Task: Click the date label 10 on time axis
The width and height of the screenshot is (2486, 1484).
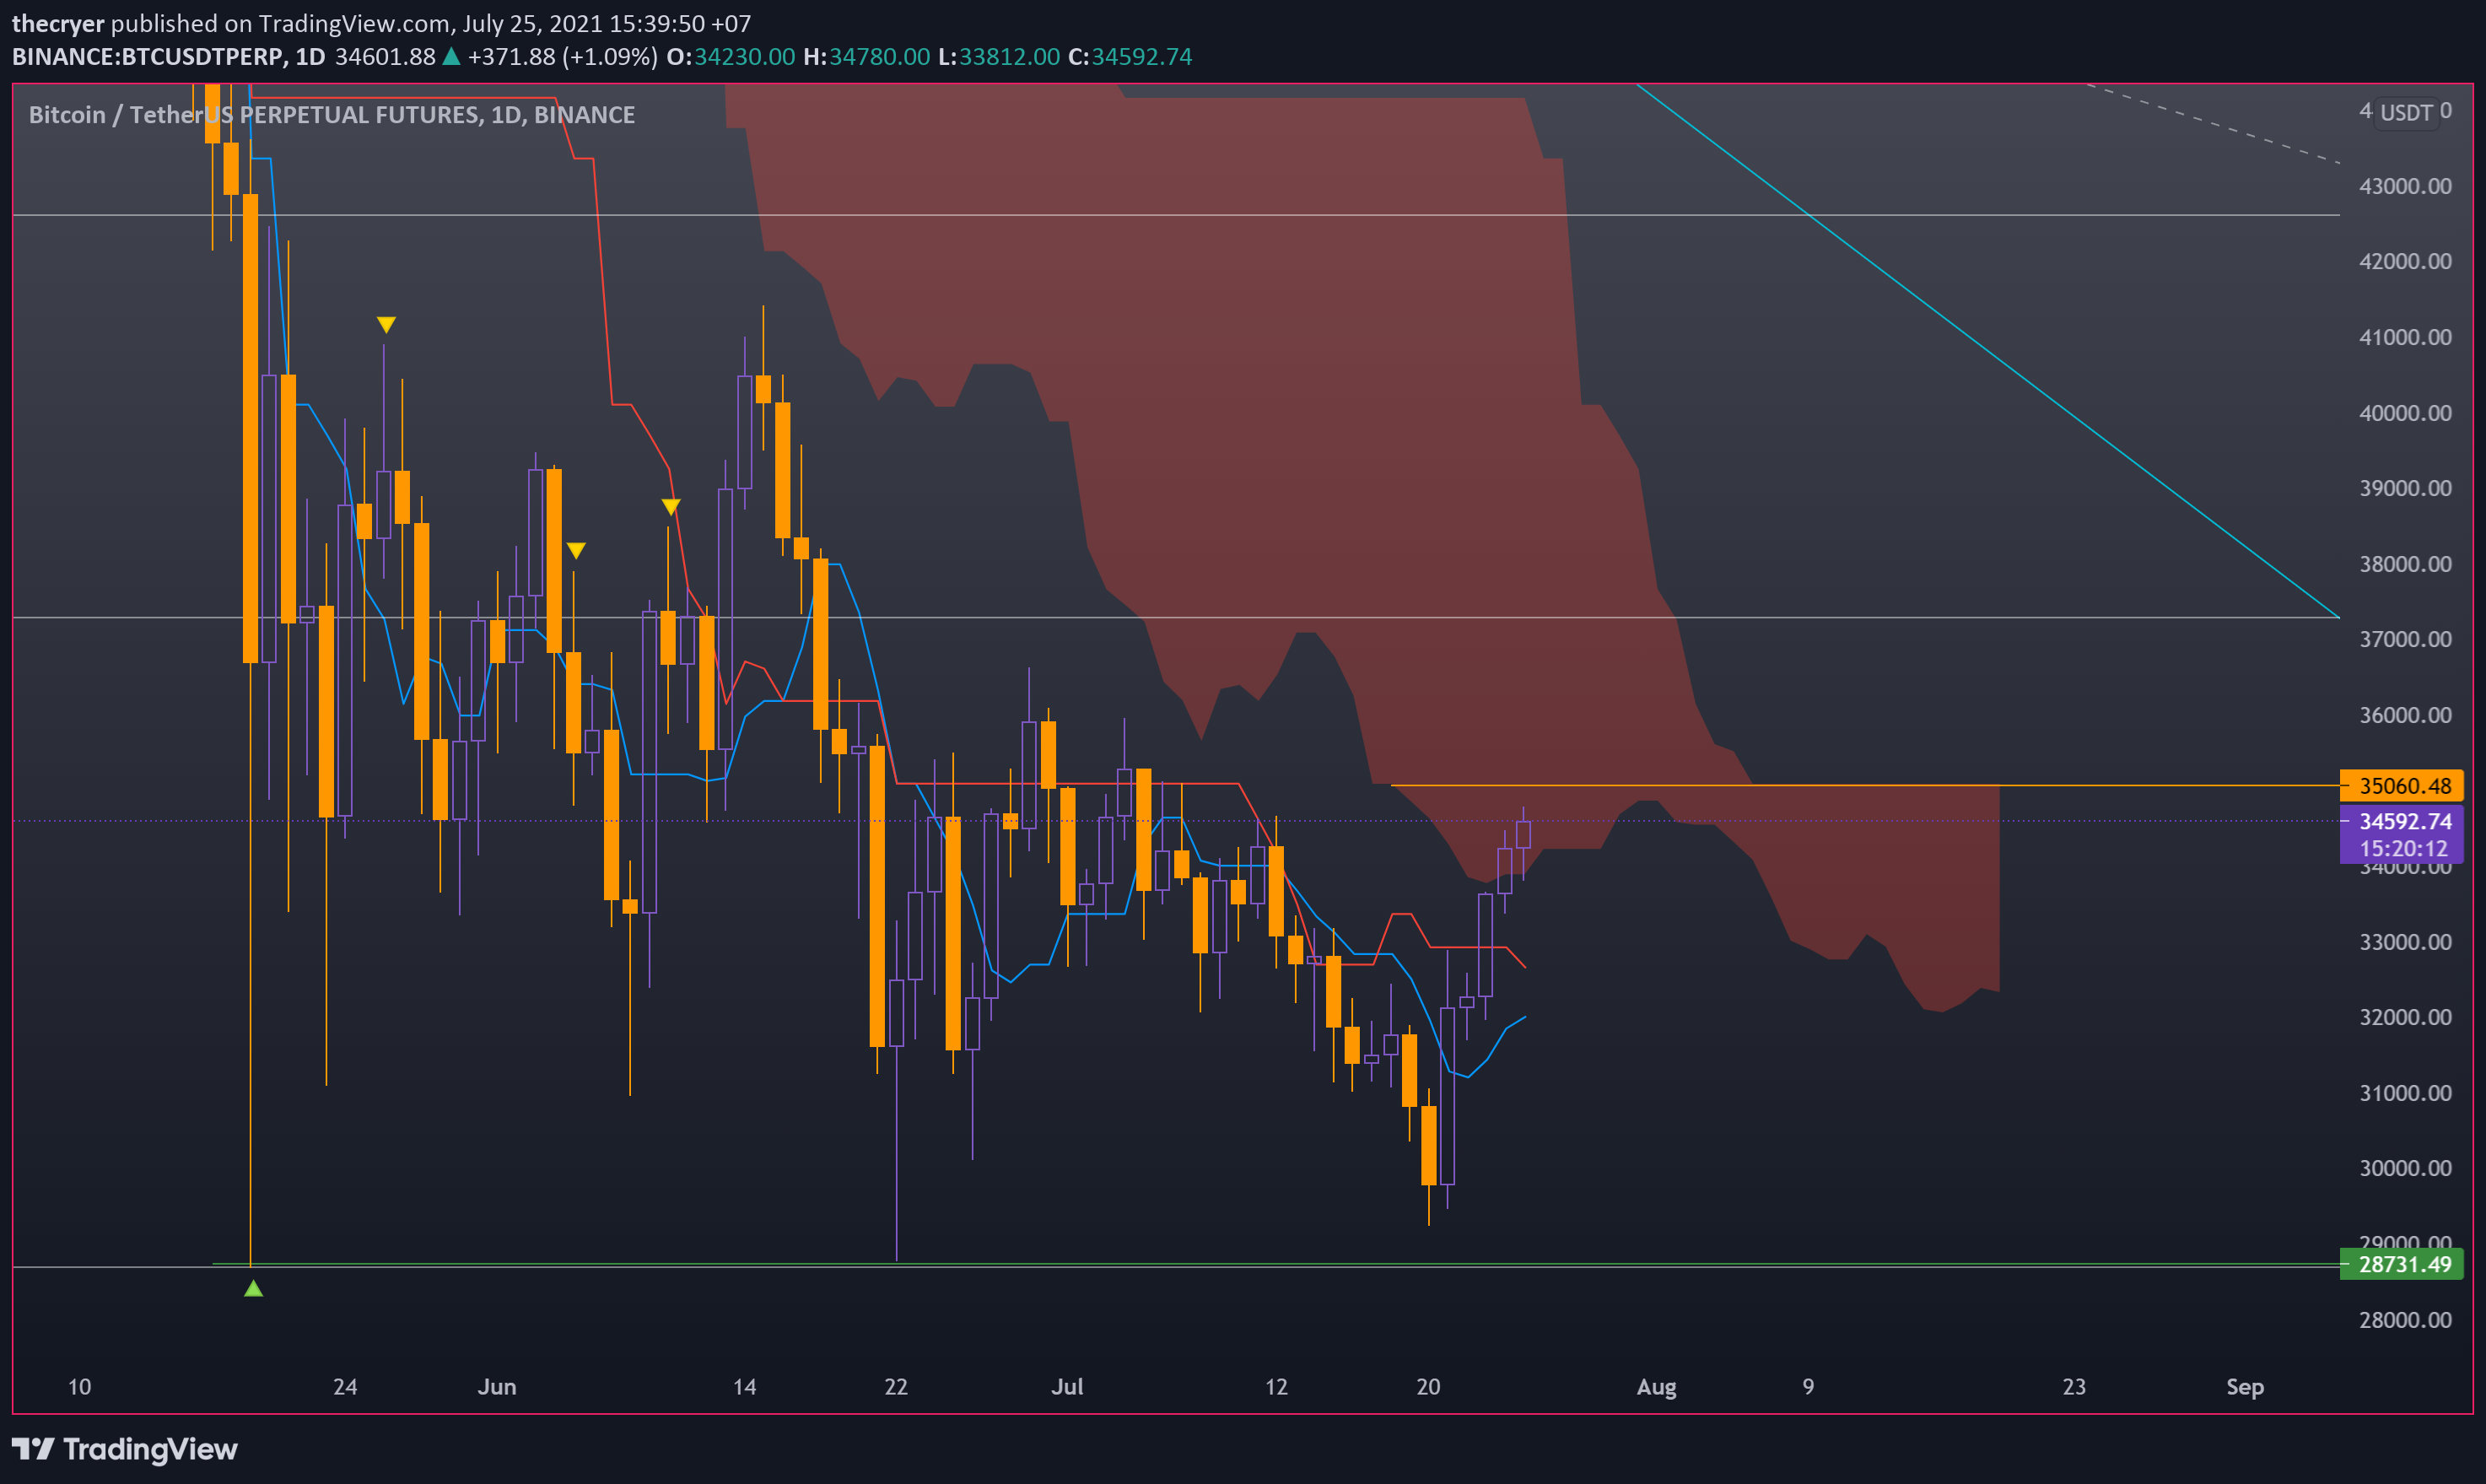Action: [79, 1387]
